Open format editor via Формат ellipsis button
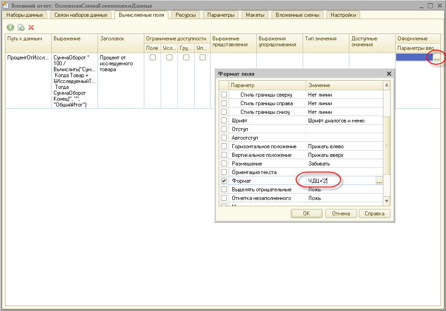The height and width of the screenshot is (311, 446). coord(379,181)
